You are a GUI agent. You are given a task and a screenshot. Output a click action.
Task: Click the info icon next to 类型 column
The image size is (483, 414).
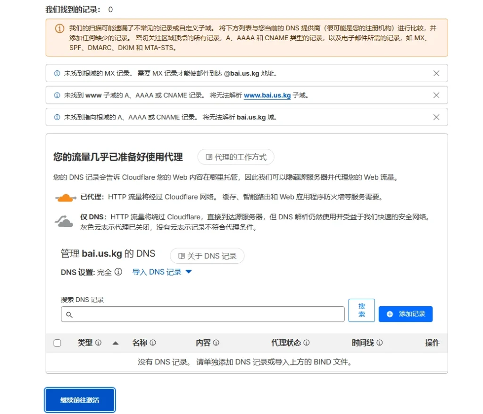(98, 343)
